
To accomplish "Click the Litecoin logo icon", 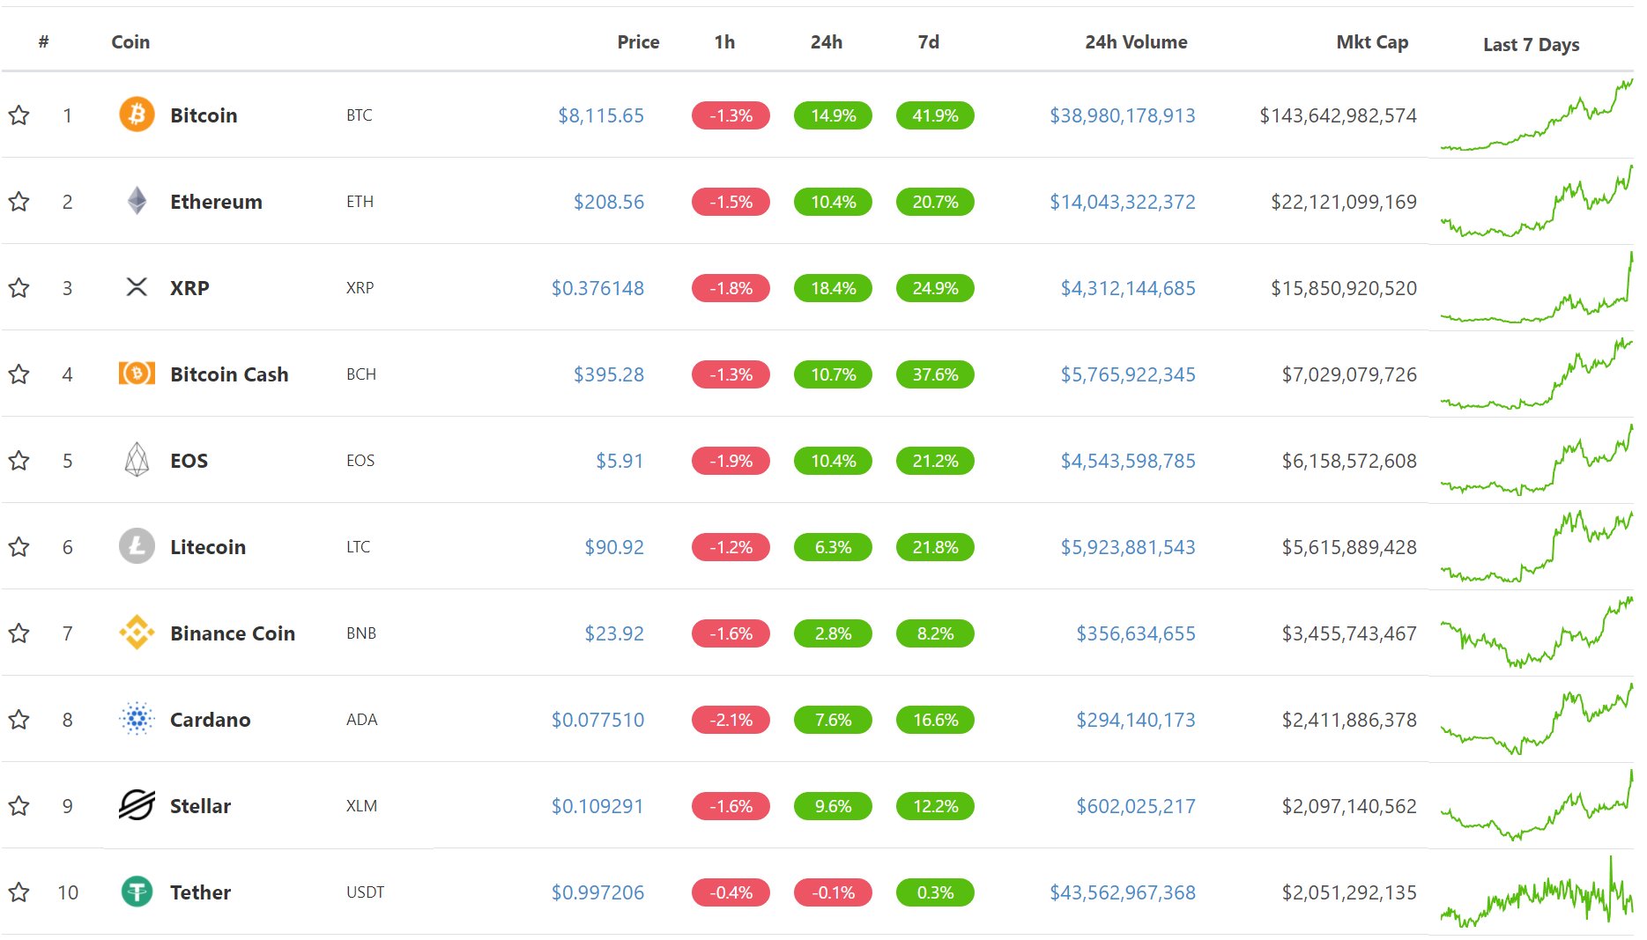I will click(137, 546).
